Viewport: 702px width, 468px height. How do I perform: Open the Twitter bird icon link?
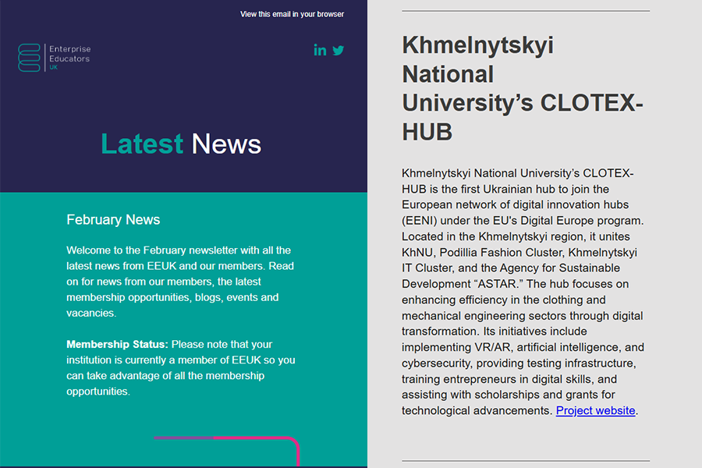[x=339, y=50]
